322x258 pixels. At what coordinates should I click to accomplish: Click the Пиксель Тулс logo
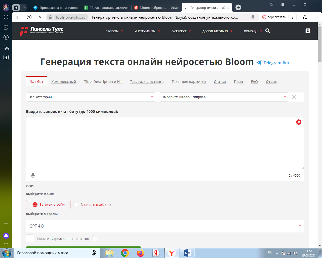(42, 31)
